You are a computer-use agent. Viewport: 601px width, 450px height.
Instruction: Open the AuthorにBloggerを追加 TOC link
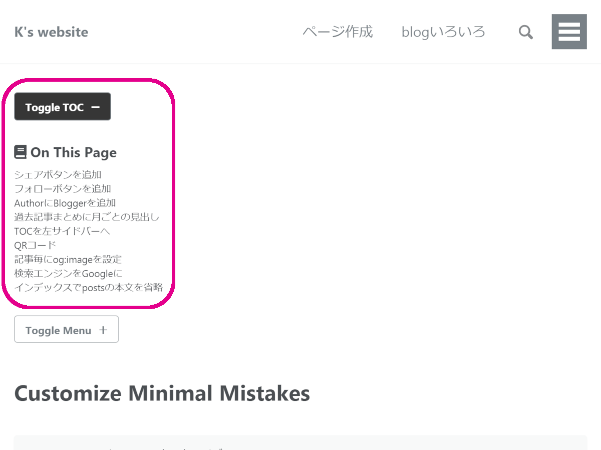click(65, 203)
